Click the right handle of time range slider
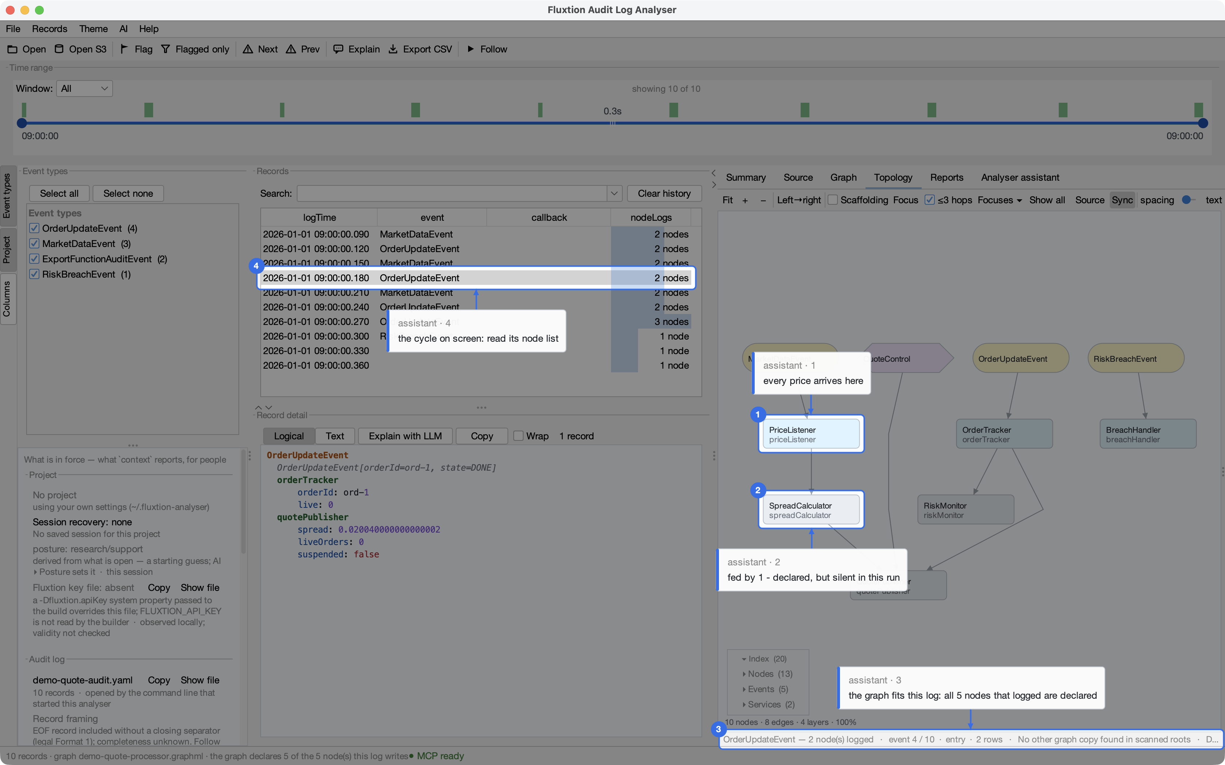 pos(1203,123)
